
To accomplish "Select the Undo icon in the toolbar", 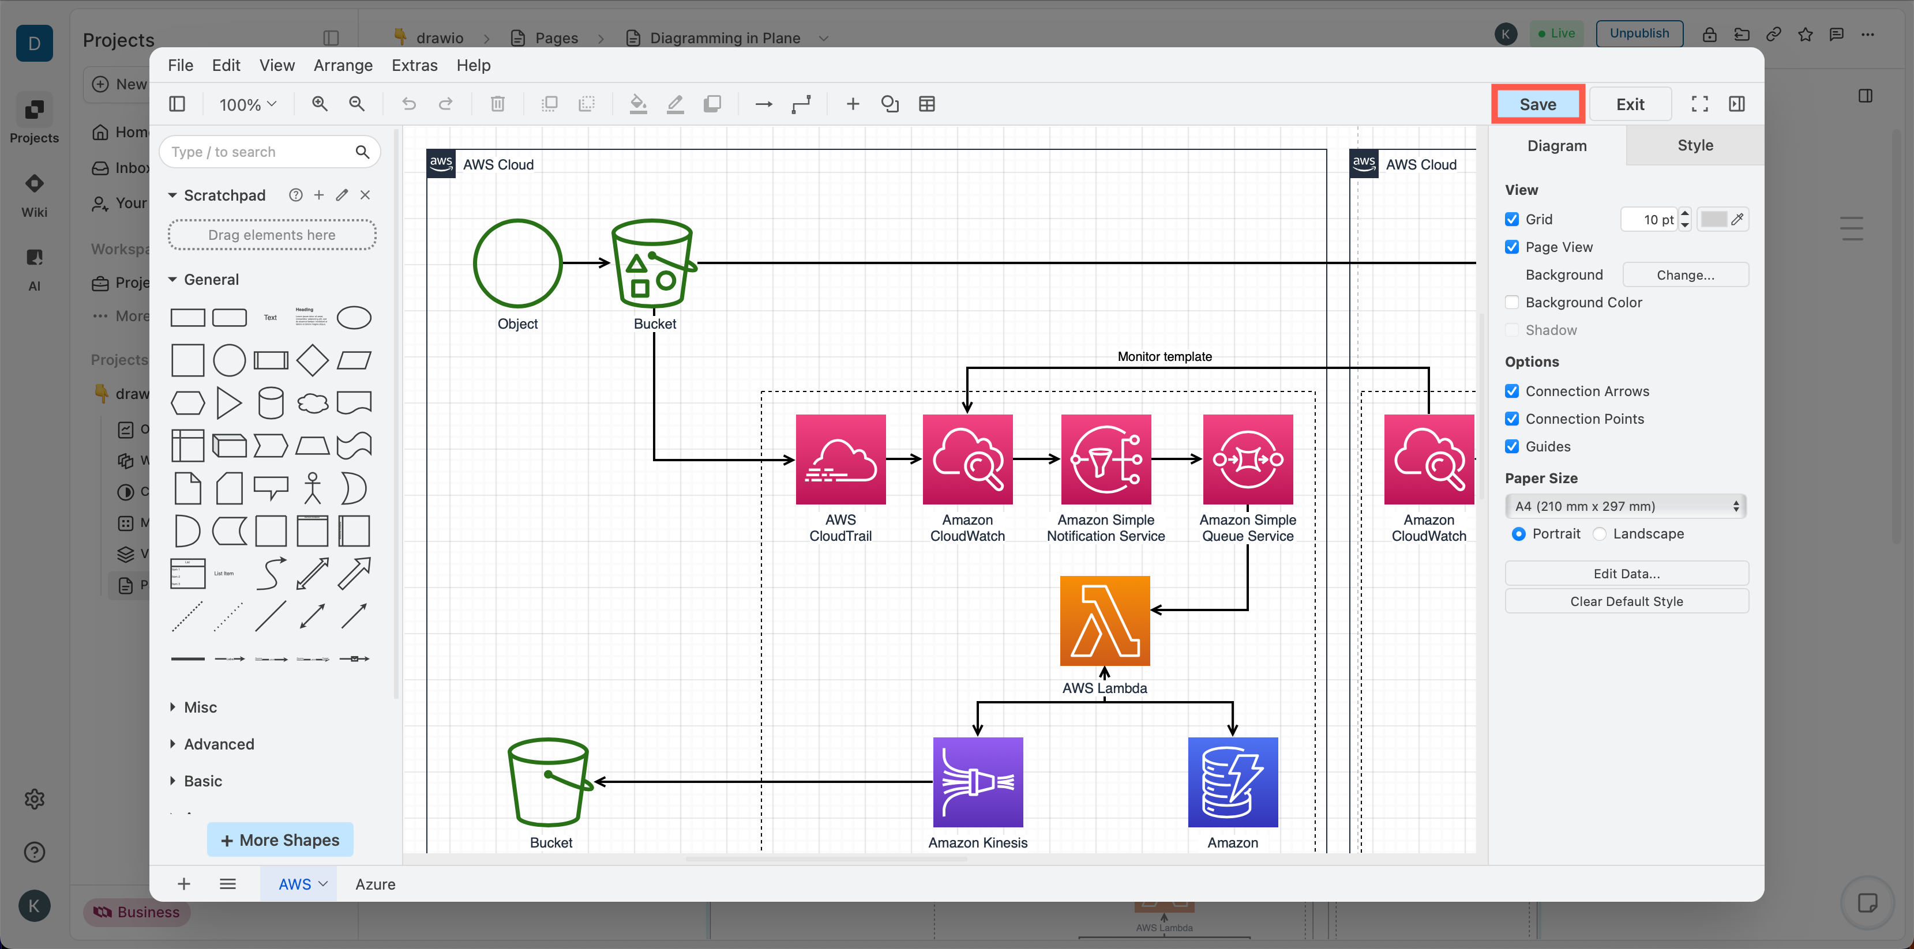I will [x=408, y=104].
